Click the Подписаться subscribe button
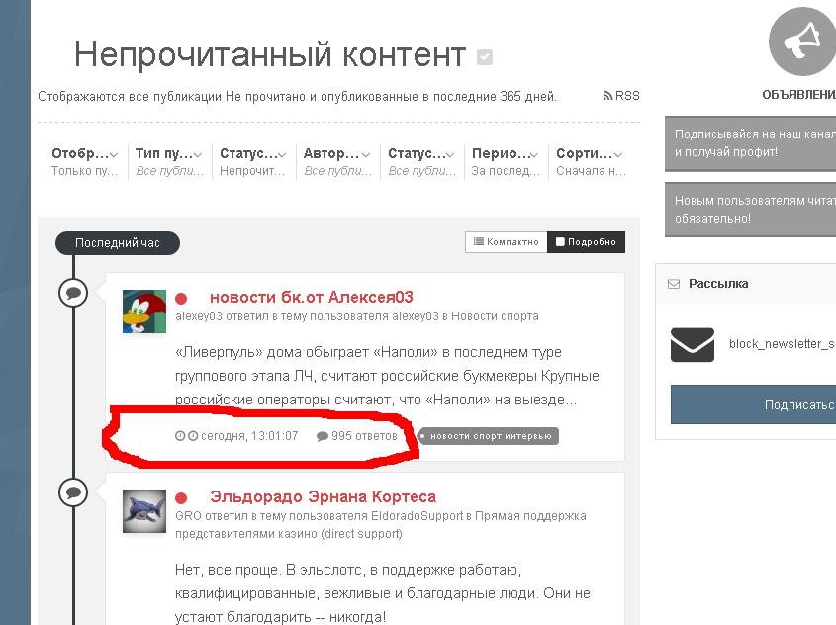This screenshot has width=836, height=625. (x=753, y=404)
